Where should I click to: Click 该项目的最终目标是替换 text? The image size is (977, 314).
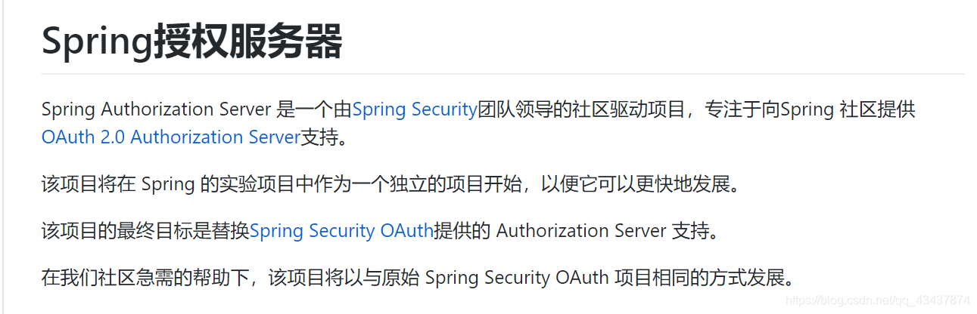(145, 230)
